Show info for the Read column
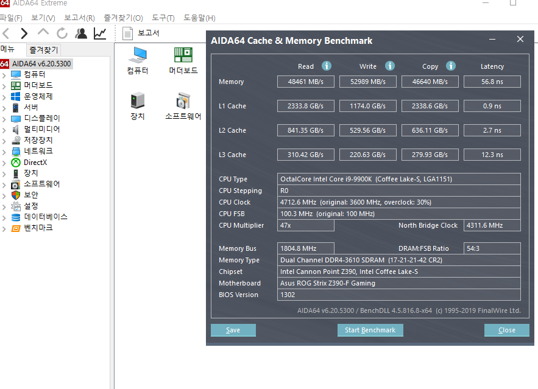Viewport: 538px width, 389px height. 327,66
